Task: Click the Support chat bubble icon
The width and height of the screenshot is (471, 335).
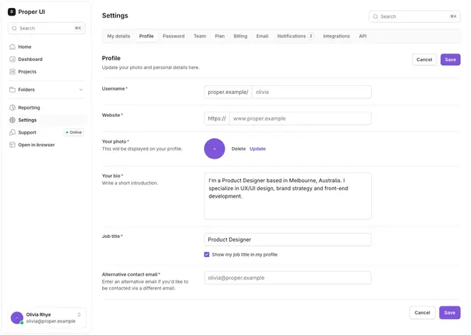Action: pos(13,132)
